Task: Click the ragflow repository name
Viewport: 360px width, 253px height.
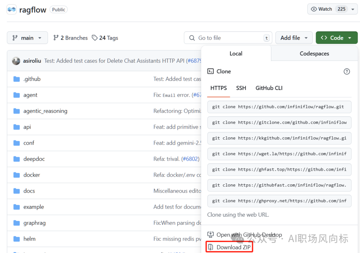Action: tap(33, 10)
